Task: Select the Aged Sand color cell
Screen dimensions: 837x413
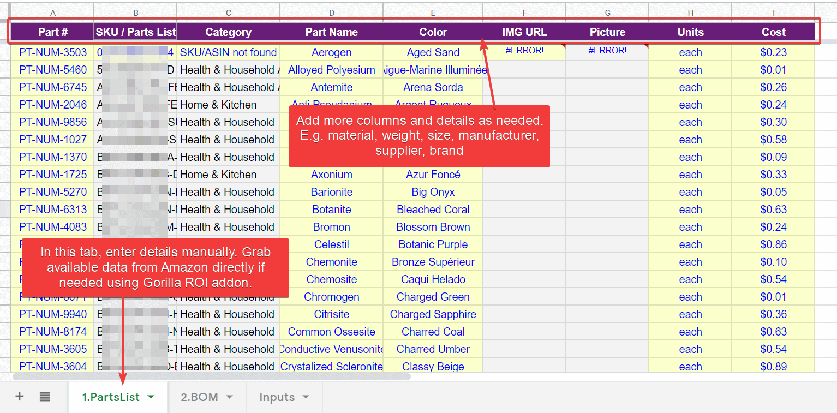Action: (433, 52)
